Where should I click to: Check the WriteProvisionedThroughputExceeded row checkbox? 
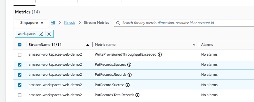[x=20, y=55]
